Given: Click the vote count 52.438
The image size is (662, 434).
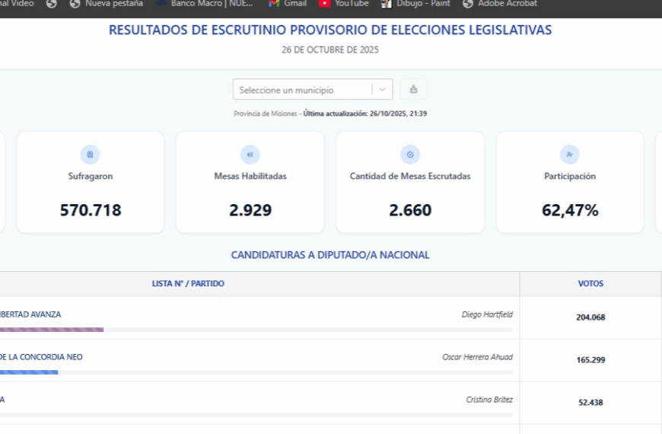Looking at the screenshot, I should tap(590, 403).
